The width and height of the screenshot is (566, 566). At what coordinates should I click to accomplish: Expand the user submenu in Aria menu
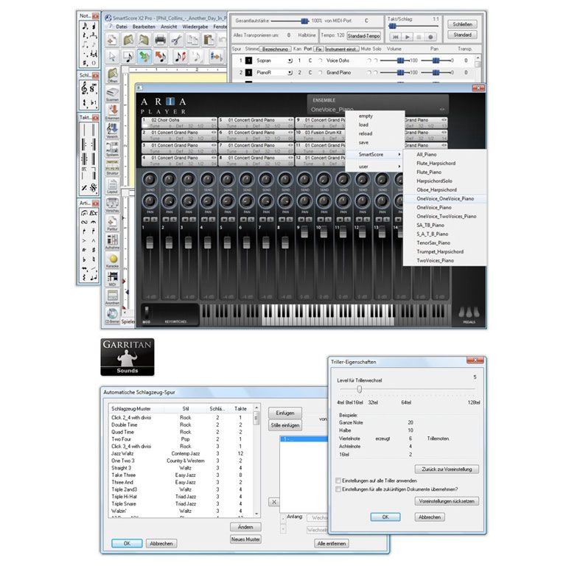pos(399,167)
